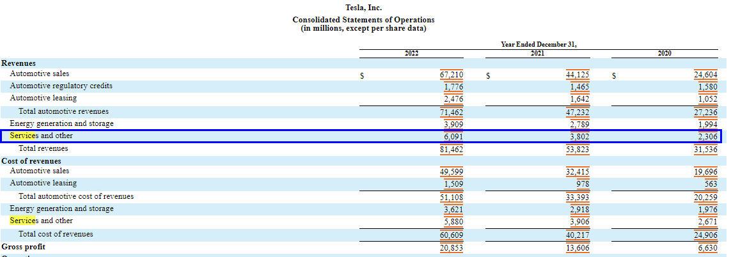The height and width of the screenshot is (257, 731).
Task: Click the 563 leasing cost value
Action: pos(711,183)
